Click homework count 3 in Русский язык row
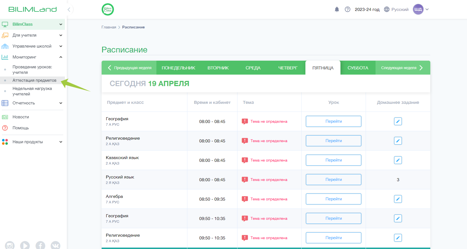Viewport: 467px width, 249px height. point(398,180)
